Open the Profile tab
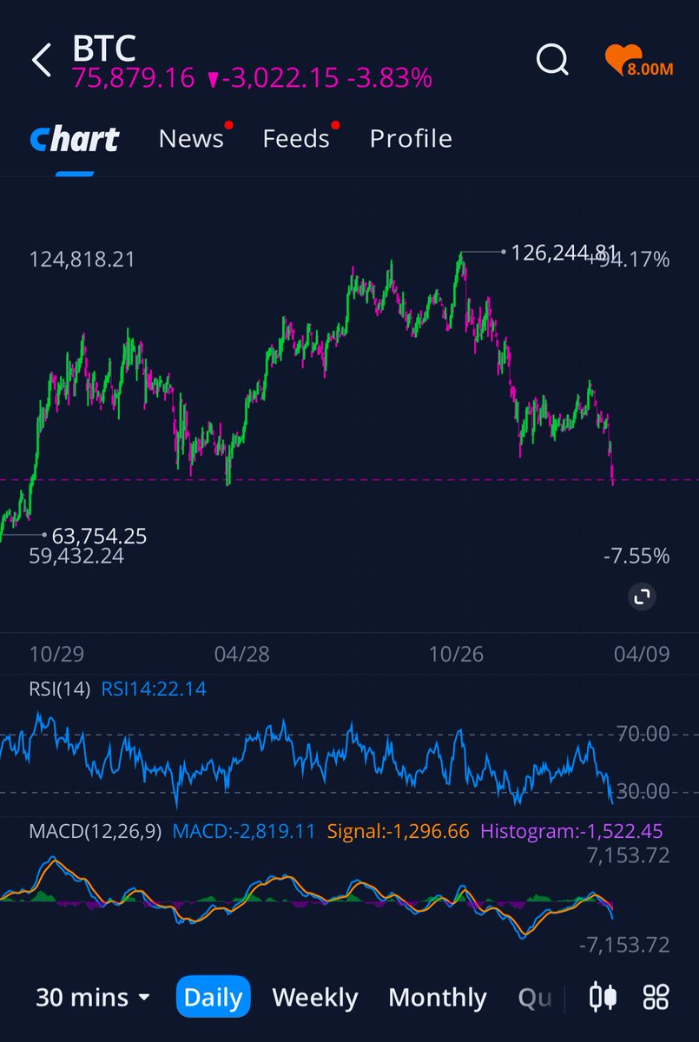This screenshot has width=699, height=1042. pos(411,139)
